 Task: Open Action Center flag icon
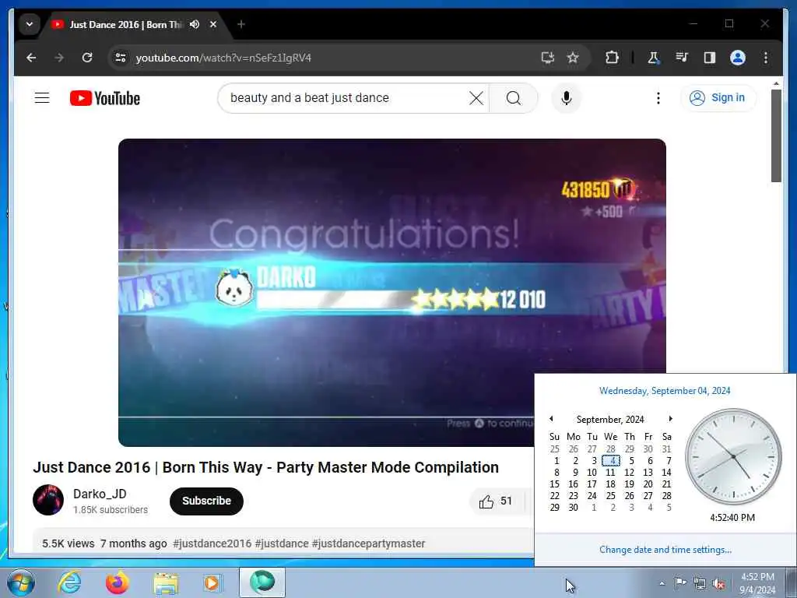tap(680, 582)
